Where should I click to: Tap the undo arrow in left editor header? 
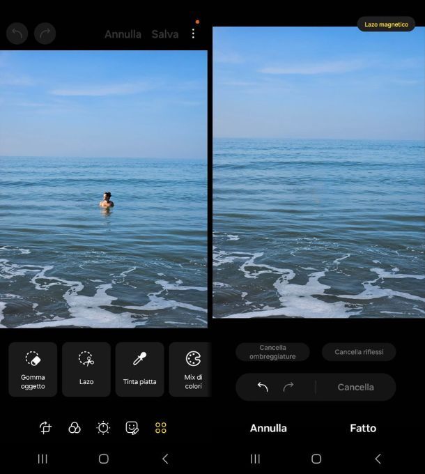(17, 33)
